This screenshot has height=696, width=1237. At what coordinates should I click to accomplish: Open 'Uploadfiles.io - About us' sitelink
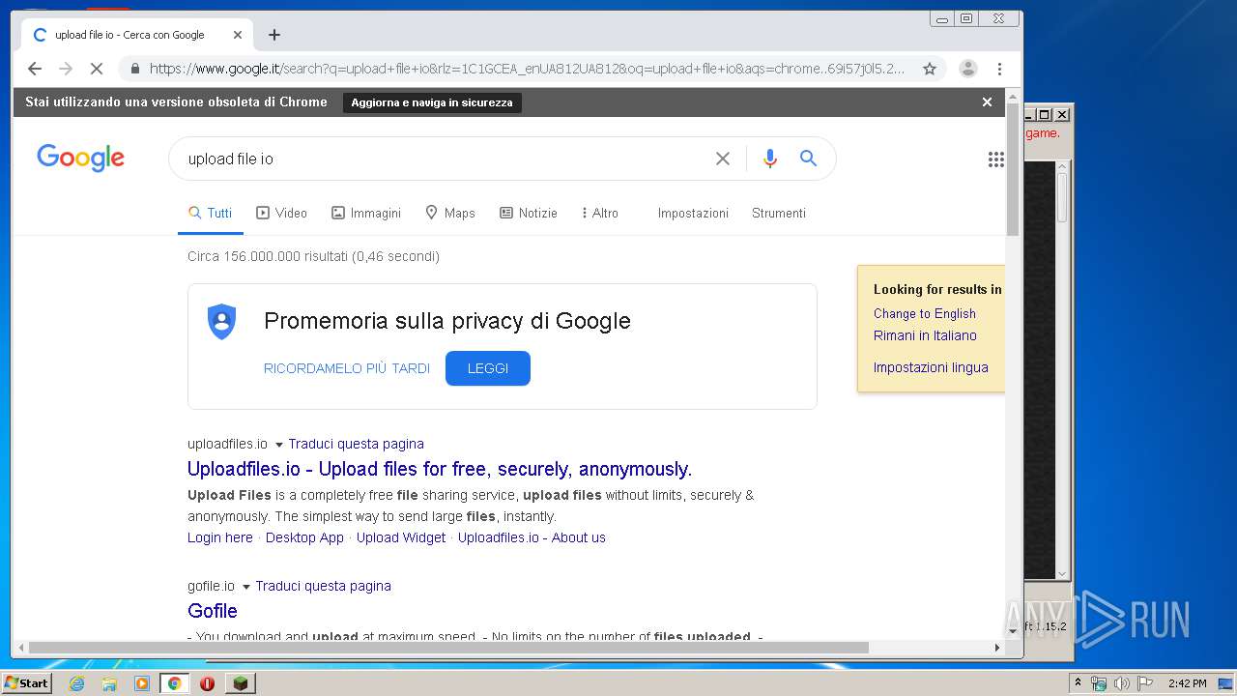click(532, 537)
